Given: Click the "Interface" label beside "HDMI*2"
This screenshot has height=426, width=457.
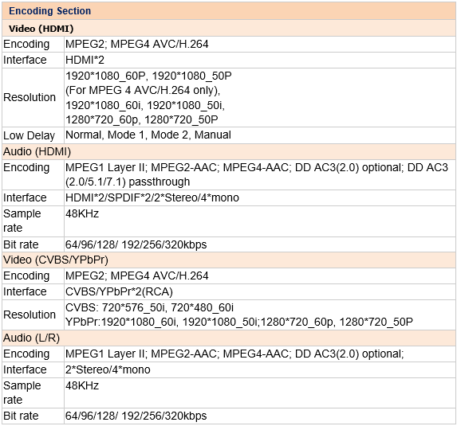Looking at the screenshot, I should (25, 60).
